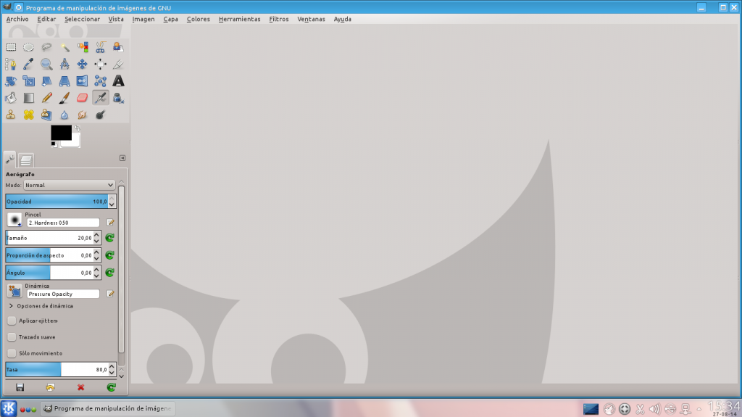Screen dimensions: 742x417
Task: Select the Blur/Sharpen droplet tool
Action: click(x=64, y=115)
